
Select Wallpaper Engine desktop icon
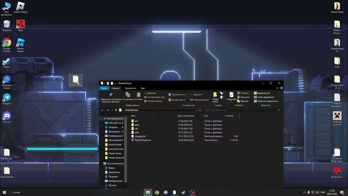tap(7, 82)
